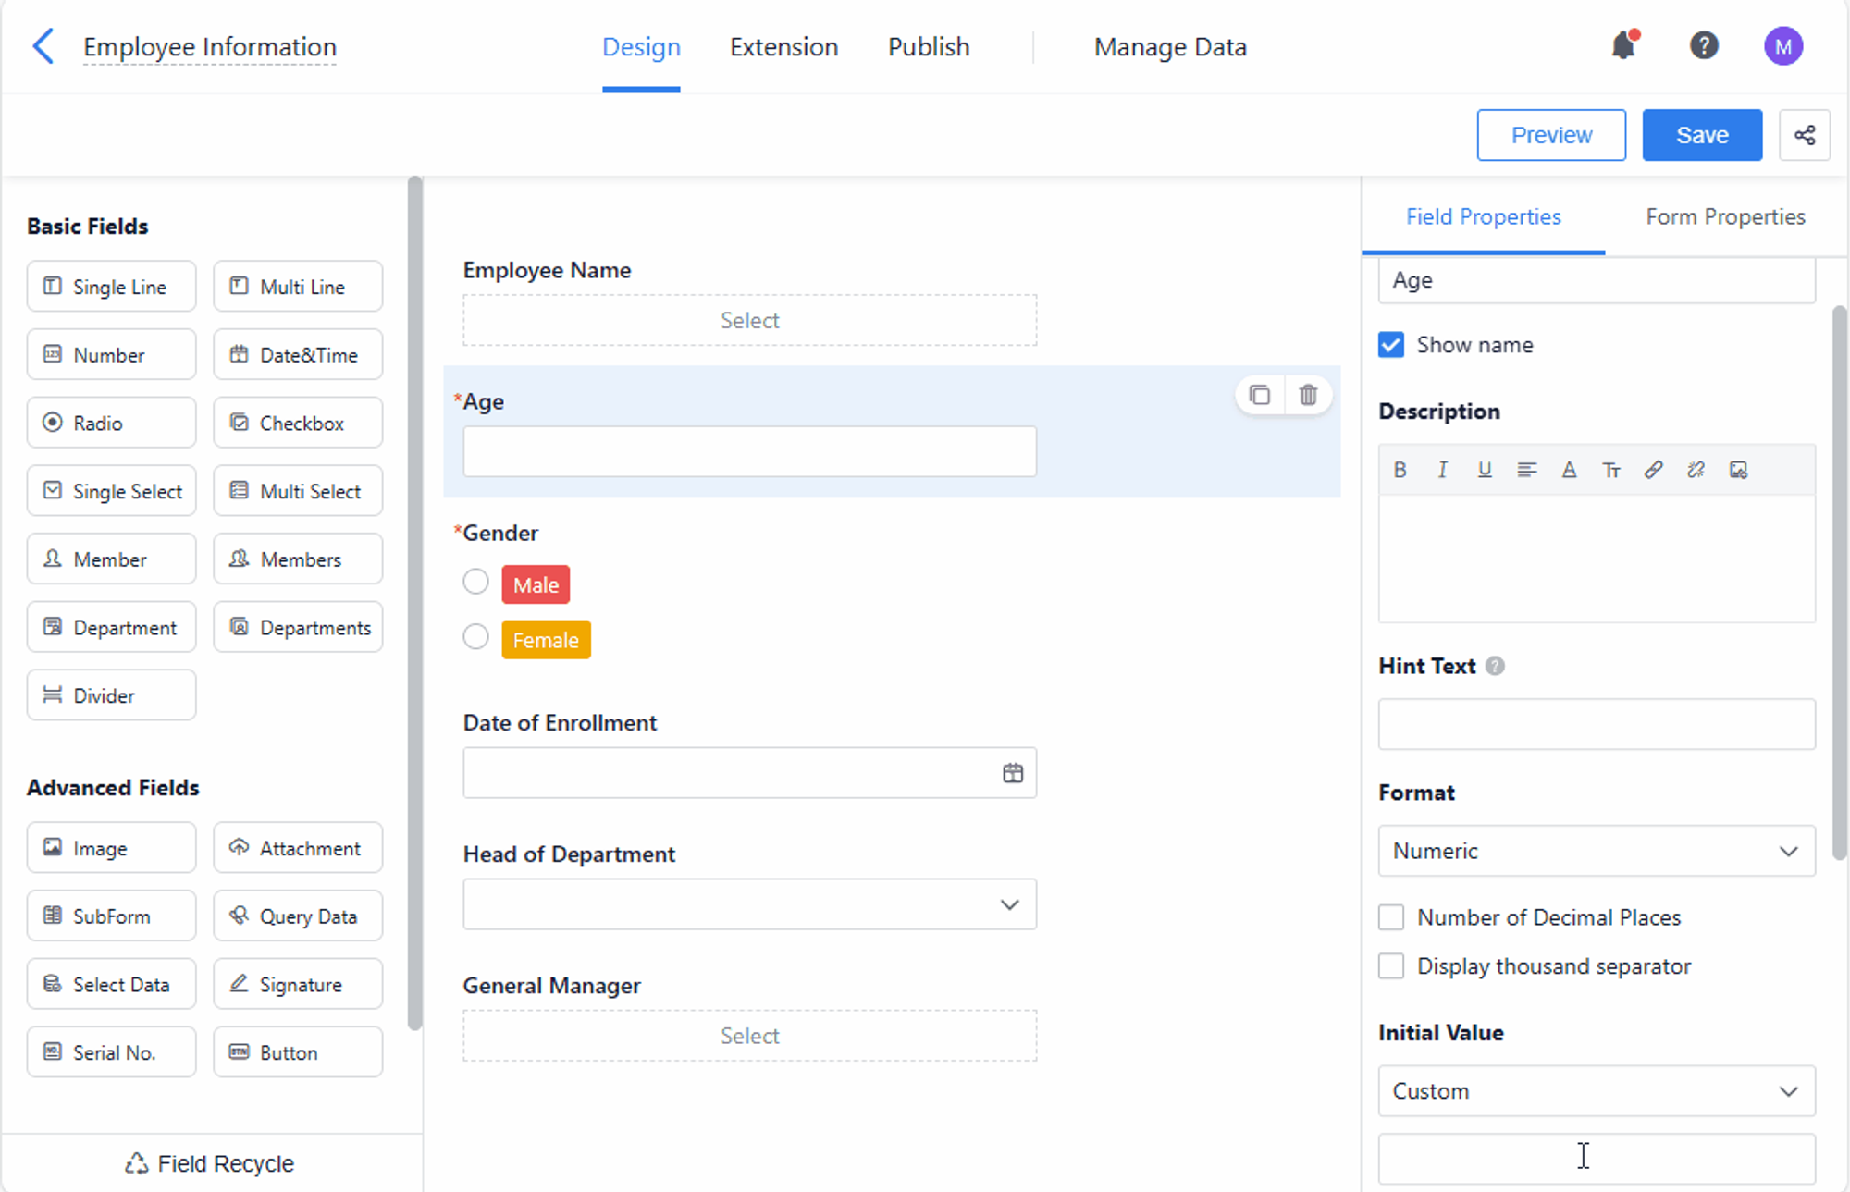
Task: Enable Number of Decimal Places
Action: (x=1391, y=917)
